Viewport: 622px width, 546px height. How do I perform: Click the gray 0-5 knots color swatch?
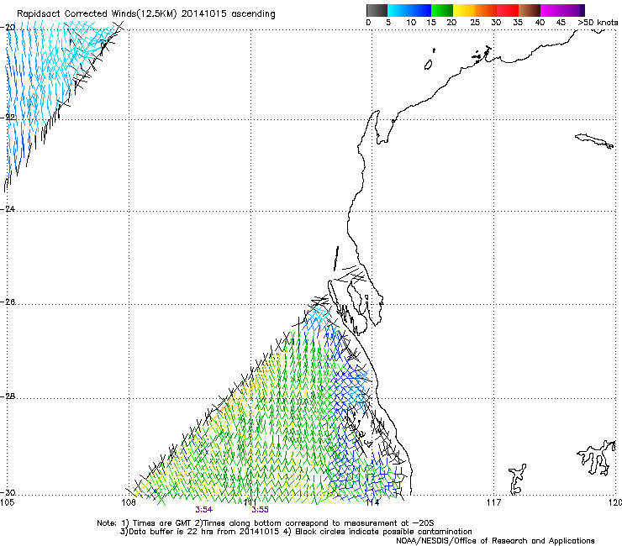click(x=377, y=10)
